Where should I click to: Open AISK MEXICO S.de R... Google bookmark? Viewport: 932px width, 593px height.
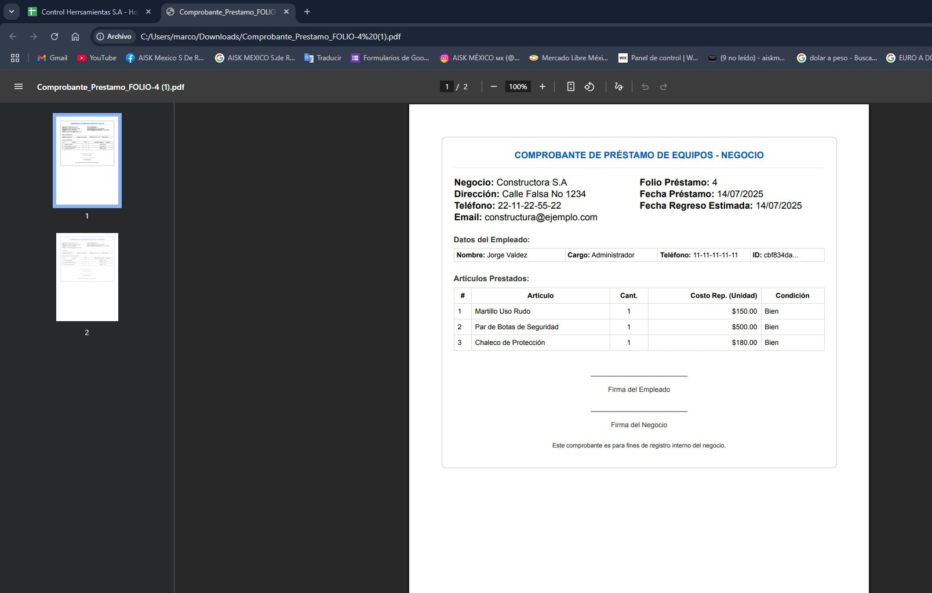click(255, 58)
